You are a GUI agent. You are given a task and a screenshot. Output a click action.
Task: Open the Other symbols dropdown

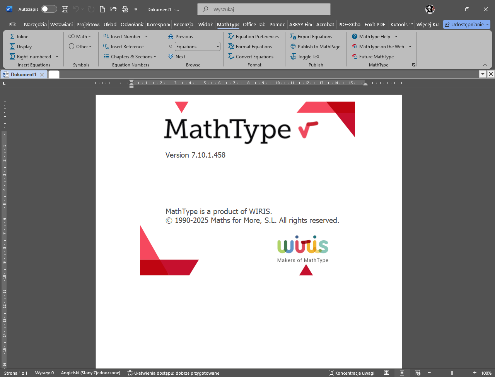(x=80, y=46)
